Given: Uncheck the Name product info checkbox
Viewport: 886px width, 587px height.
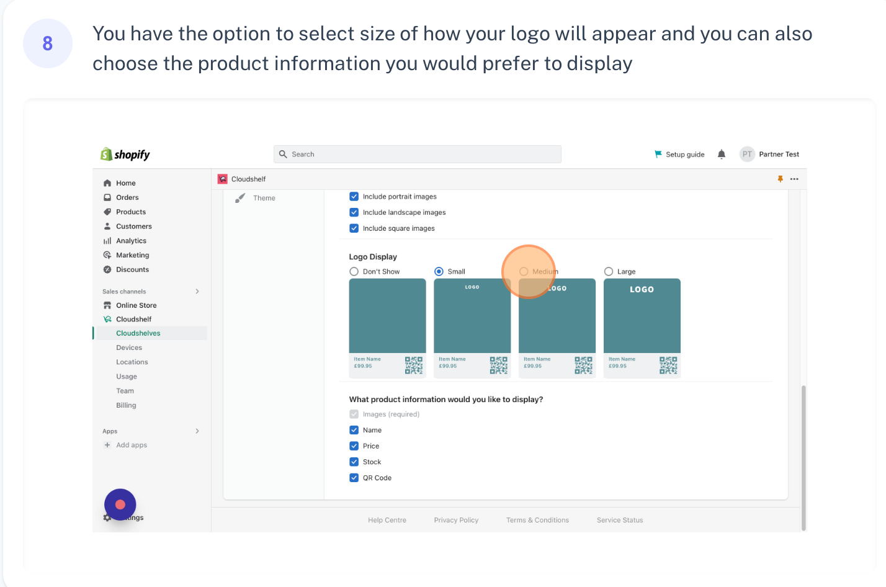Looking at the screenshot, I should [x=354, y=430].
